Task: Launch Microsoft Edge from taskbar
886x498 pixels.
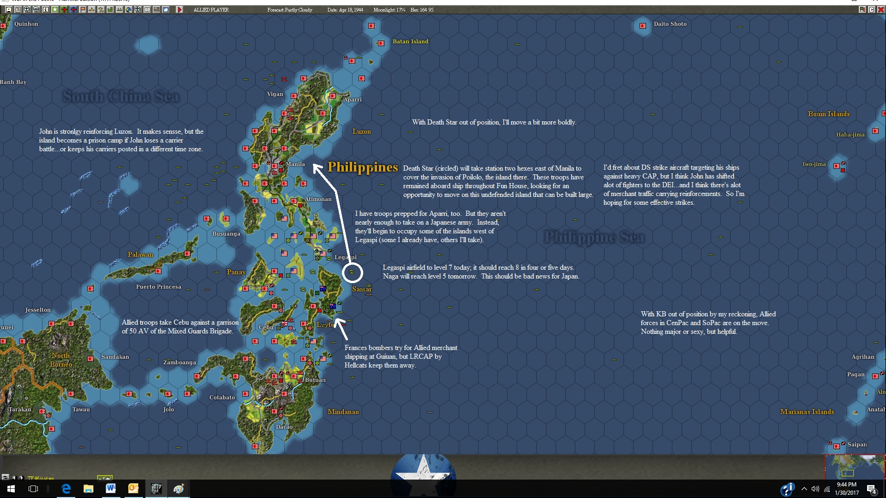Action: tap(66, 489)
